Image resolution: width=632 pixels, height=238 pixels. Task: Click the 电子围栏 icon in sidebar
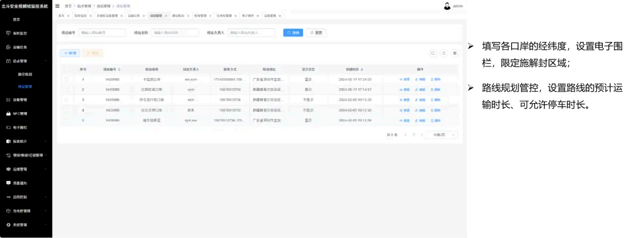coord(8,127)
